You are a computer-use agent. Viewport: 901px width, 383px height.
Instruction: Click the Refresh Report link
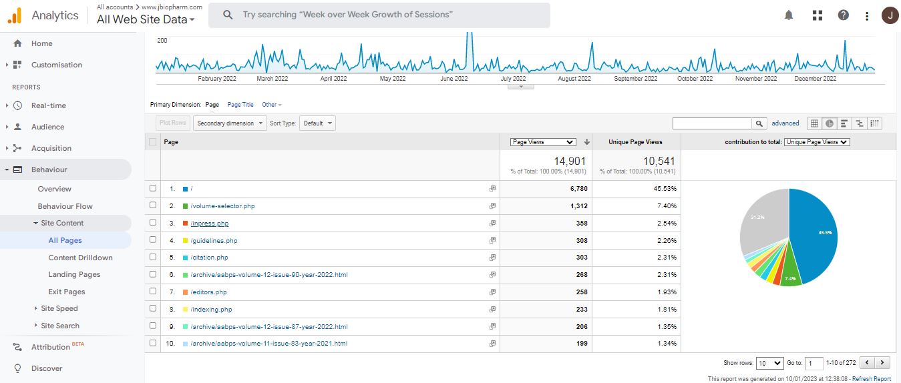click(871, 379)
